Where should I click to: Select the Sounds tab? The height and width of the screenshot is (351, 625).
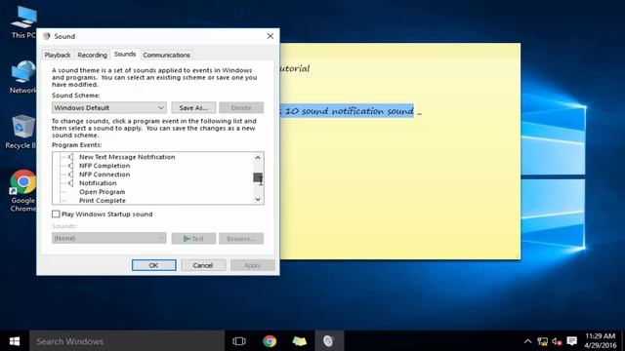[125, 55]
